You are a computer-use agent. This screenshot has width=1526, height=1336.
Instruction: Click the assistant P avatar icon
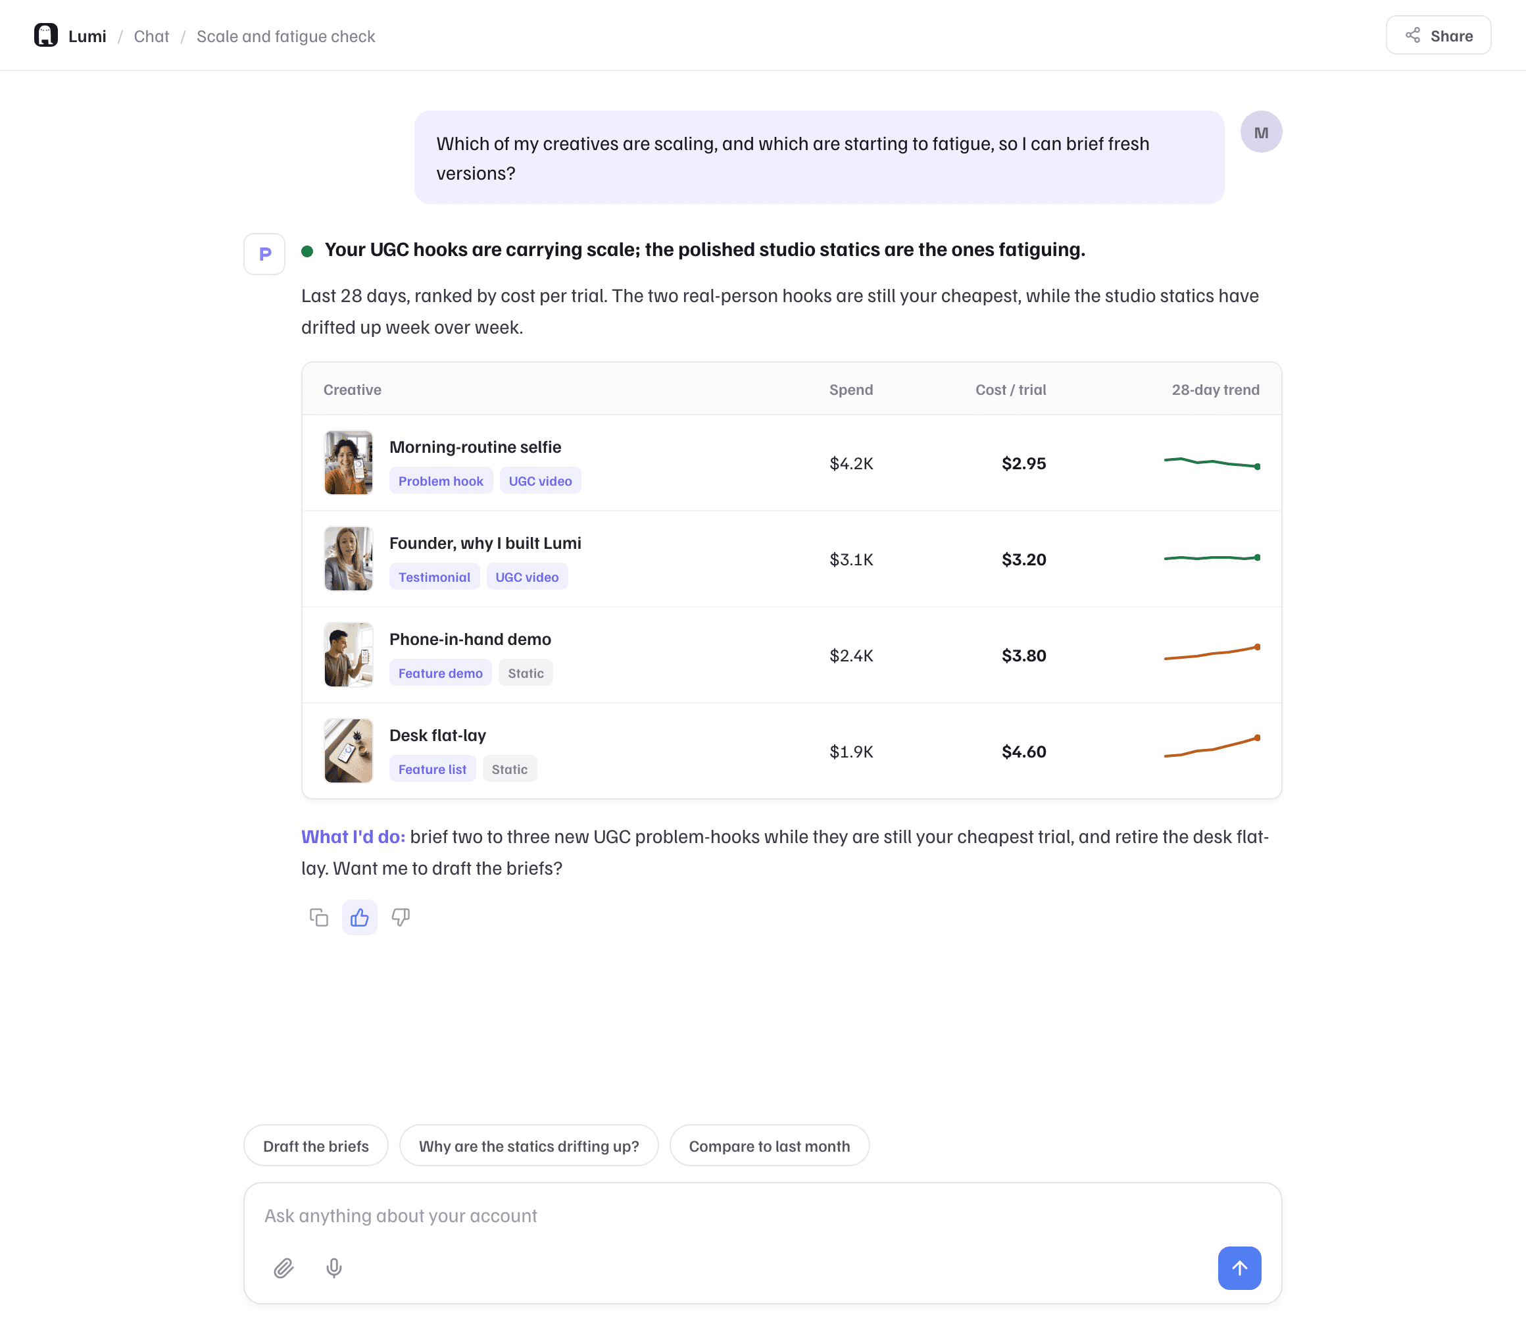point(264,254)
